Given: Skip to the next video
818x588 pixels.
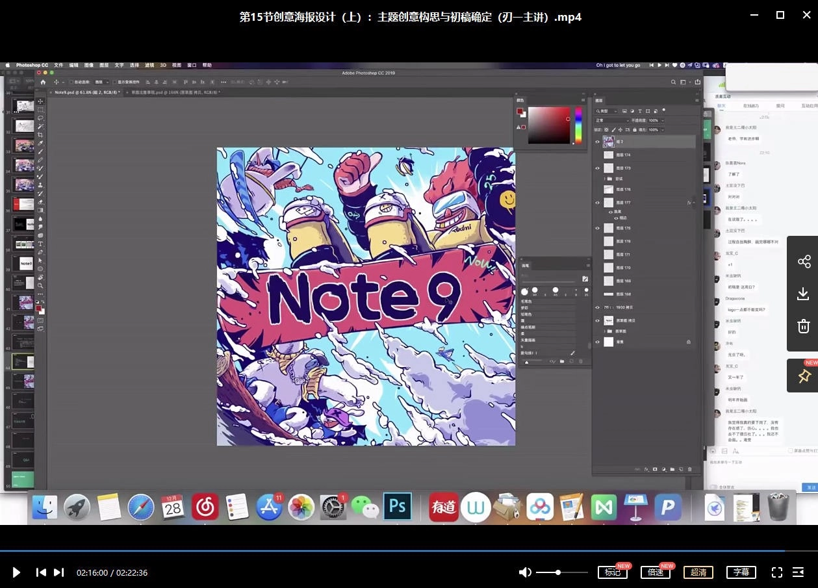Looking at the screenshot, I should (58, 572).
